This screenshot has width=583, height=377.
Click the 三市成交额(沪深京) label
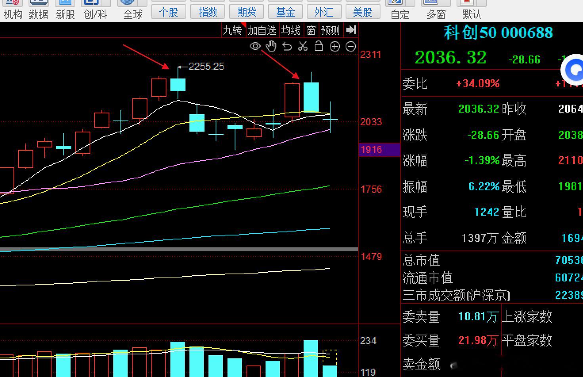(x=456, y=295)
